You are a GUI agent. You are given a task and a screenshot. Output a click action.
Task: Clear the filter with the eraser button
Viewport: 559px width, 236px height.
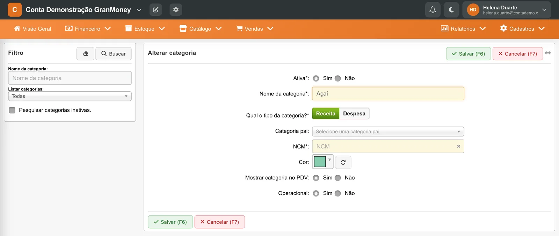[86, 53]
